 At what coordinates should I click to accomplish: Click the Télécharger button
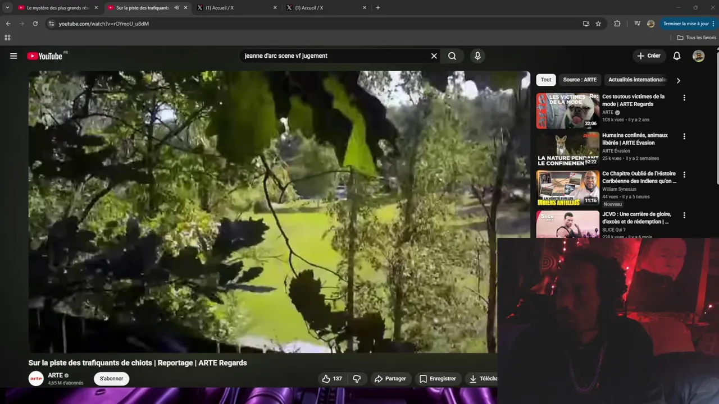click(482, 379)
